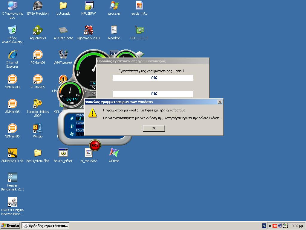Click the EN language indicator
Image resolution: width=306 pixels, height=230 pixels.
264,226
